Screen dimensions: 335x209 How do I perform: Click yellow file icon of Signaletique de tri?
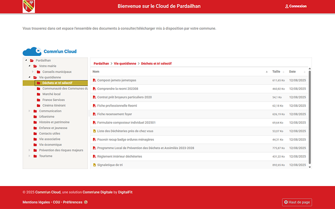(94, 165)
